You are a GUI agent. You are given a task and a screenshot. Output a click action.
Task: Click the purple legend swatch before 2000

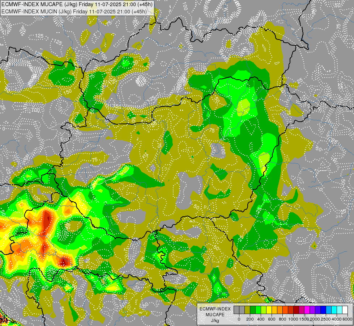[313, 310]
